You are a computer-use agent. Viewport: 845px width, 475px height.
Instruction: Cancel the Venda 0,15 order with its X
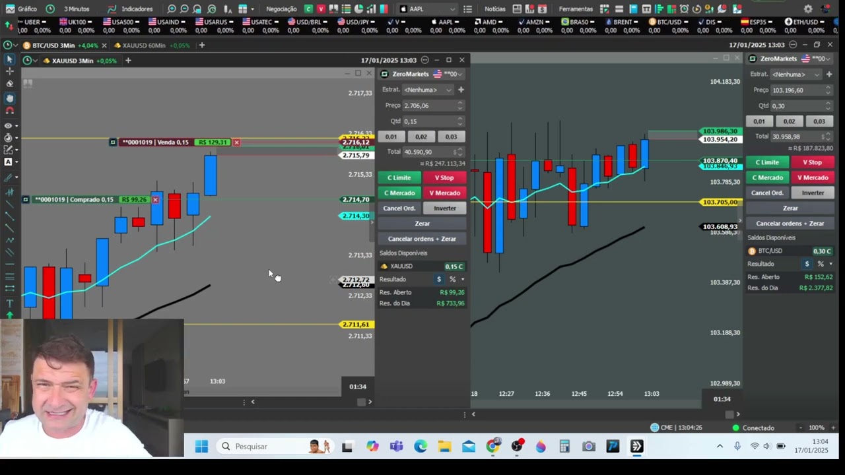click(x=236, y=142)
